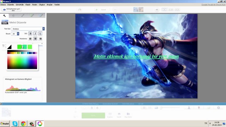Open the places pin icon
The image size is (226, 127).
click(199, 108)
